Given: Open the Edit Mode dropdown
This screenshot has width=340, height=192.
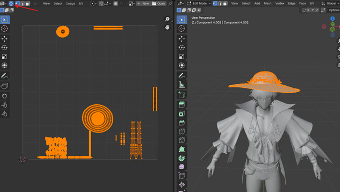Looking at the screenshot, I should (x=199, y=3).
